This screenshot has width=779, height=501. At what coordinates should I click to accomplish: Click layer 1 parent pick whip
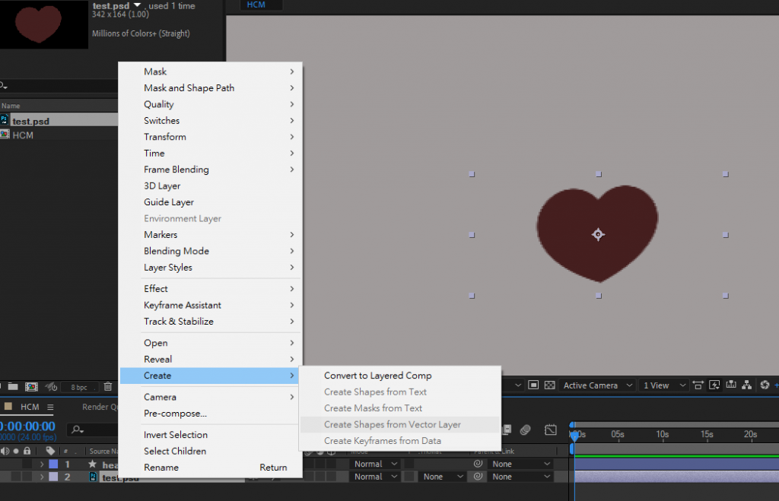(x=478, y=464)
